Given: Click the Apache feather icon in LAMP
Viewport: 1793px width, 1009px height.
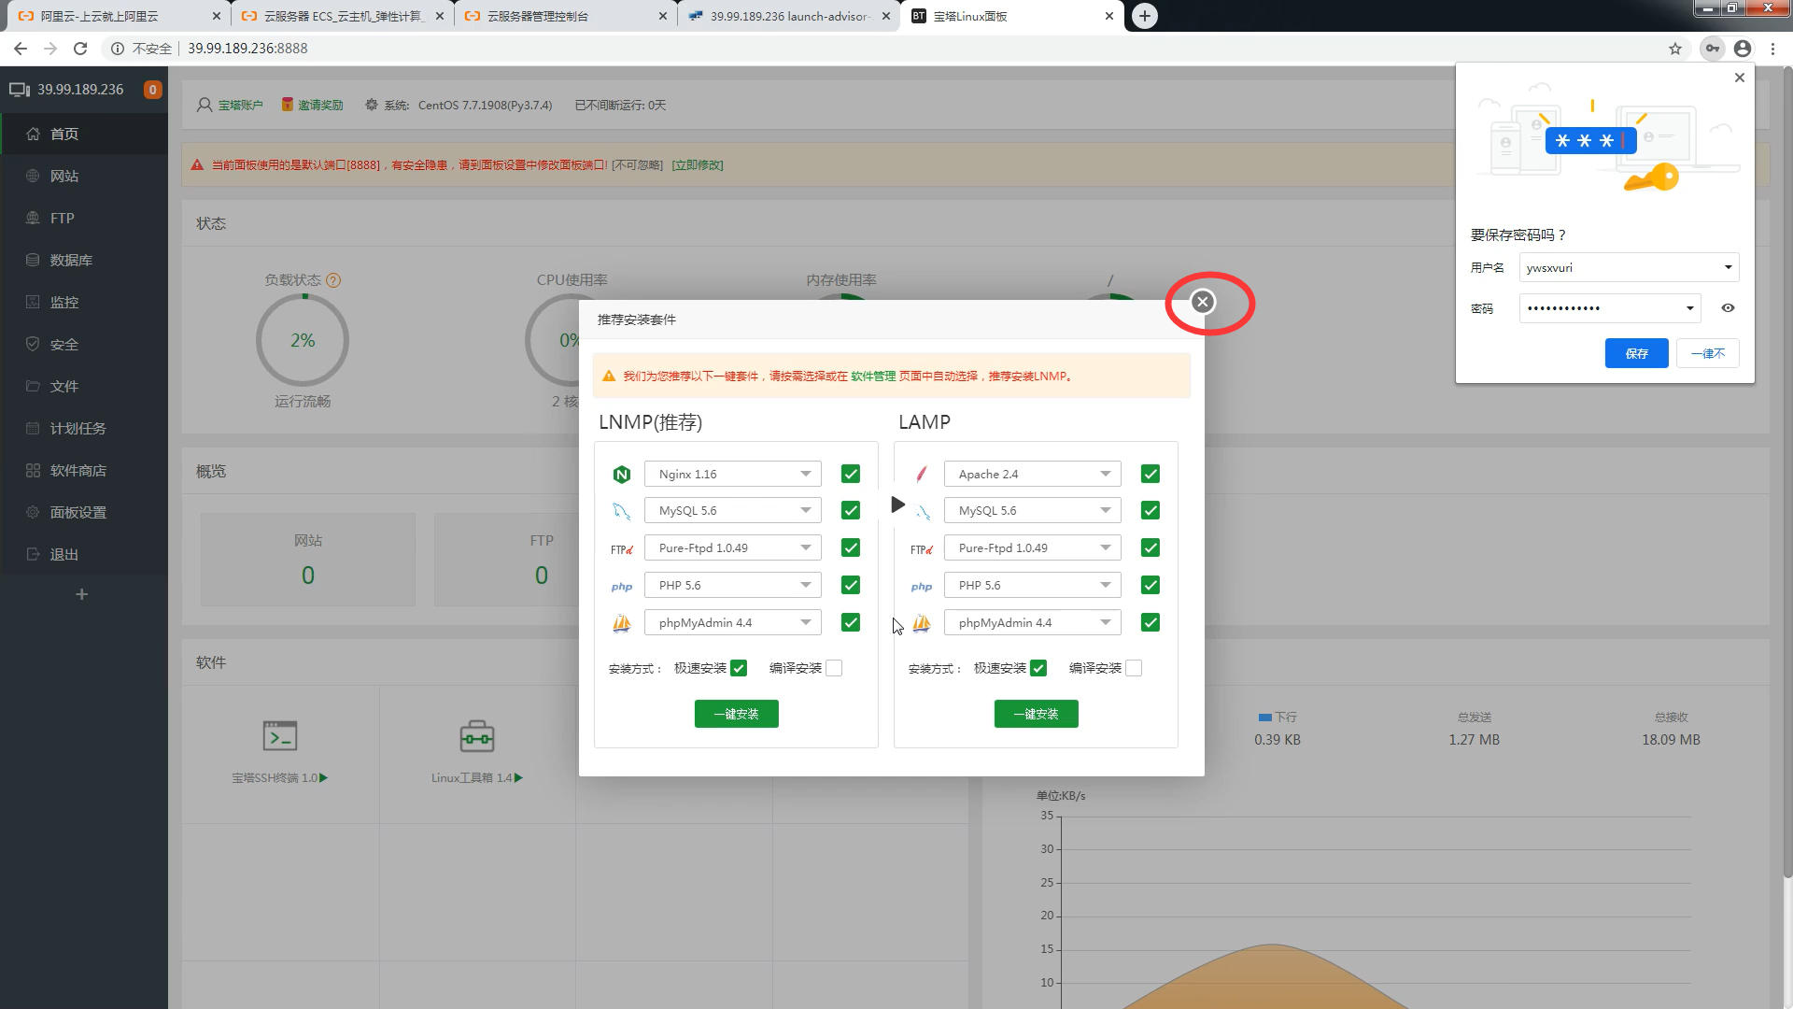Looking at the screenshot, I should 922,475.
